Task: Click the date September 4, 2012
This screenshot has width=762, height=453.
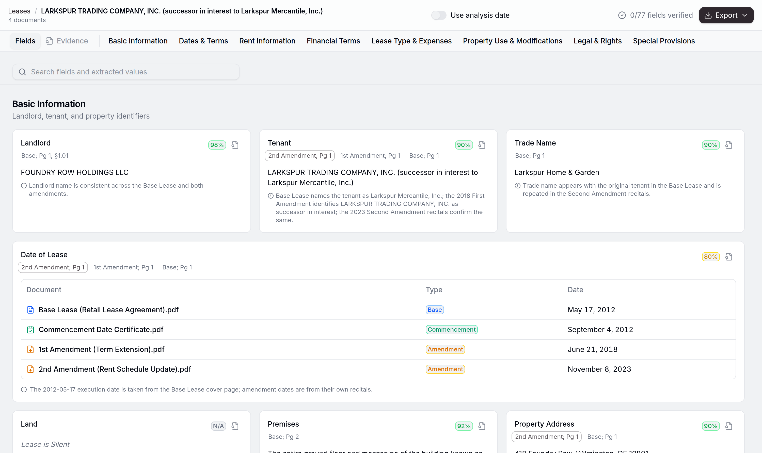Action: (600, 330)
